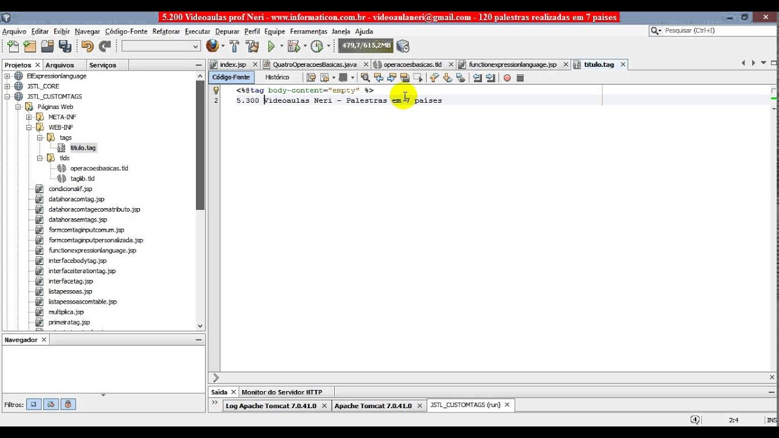Collapse the tlds folder node
This screenshot has width=779, height=438.
click(x=40, y=158)
